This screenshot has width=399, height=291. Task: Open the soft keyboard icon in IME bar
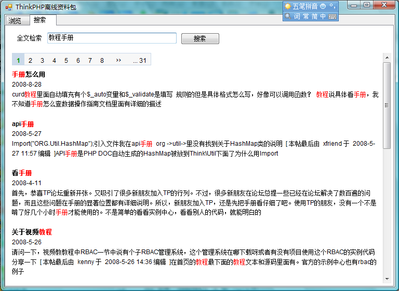(x=332, y=17)
